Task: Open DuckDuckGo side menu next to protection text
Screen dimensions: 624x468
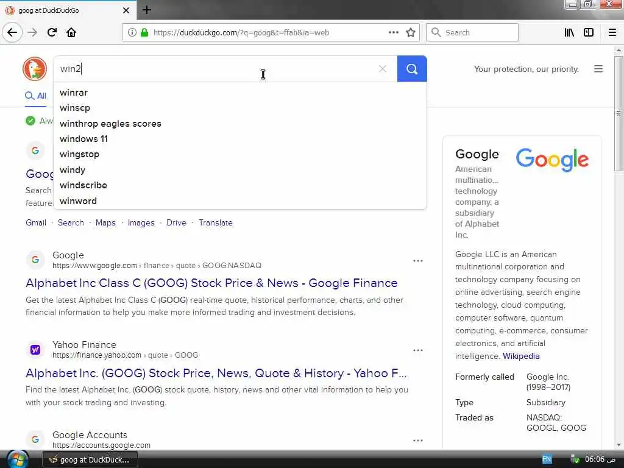Action: point(598,69)
